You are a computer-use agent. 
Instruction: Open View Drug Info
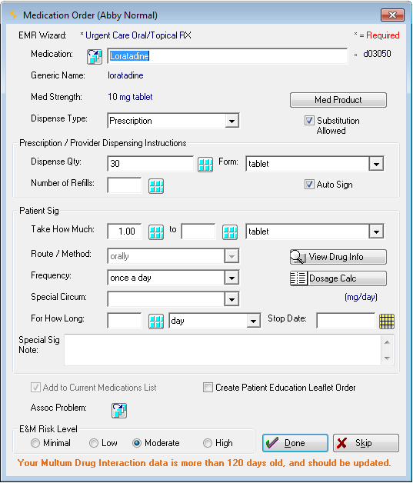[338, 257]
